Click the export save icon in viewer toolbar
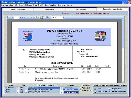131x98 pixels. point(47,17)
